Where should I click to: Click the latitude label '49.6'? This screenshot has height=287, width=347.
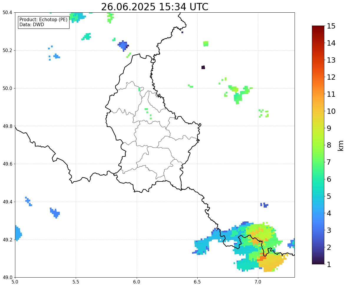click(x=7, y=164)
